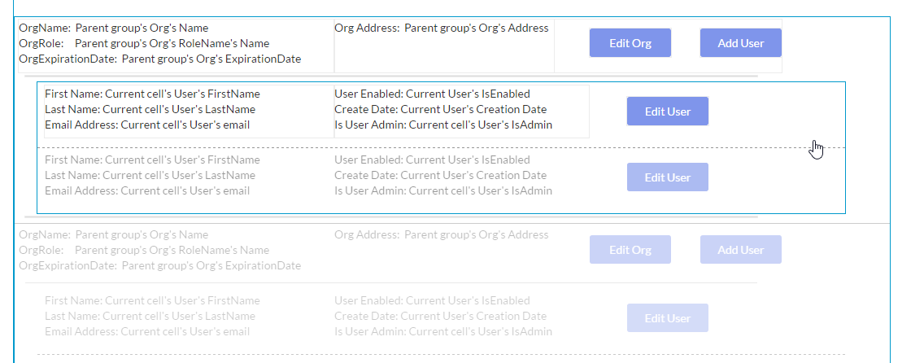Click the faded Add User button in the lower group
The width and height of the screenshot is (924, 363).
[740, 250]
